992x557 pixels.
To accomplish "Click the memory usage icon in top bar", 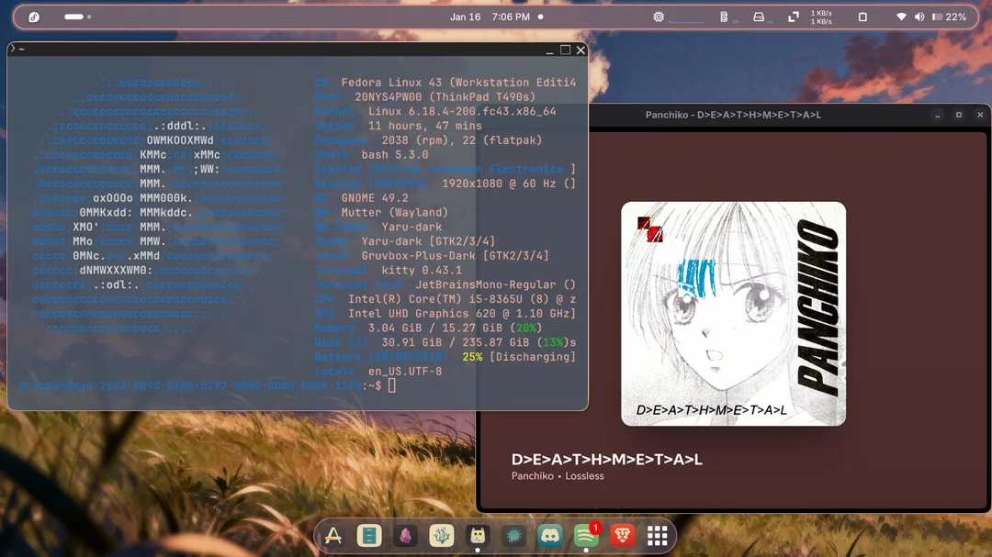I will (x=724, y=17).
